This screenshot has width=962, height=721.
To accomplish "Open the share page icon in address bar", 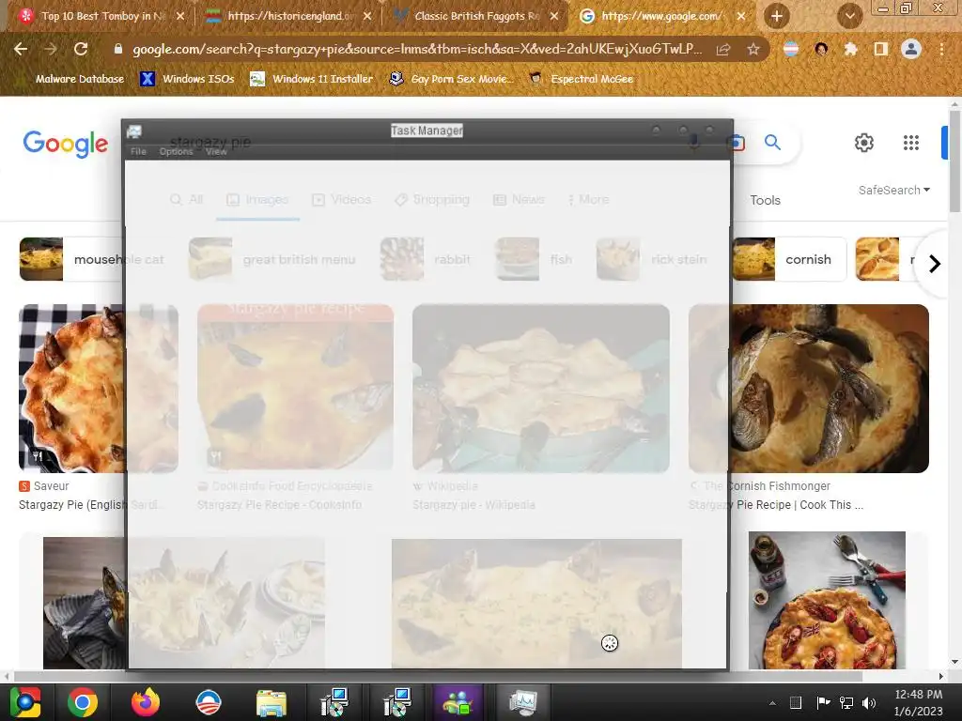I will tap(723, 49).
